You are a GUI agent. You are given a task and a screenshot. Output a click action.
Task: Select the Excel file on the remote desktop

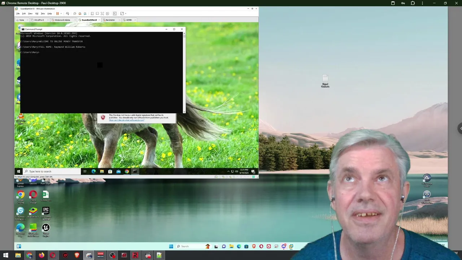[45, 196]
